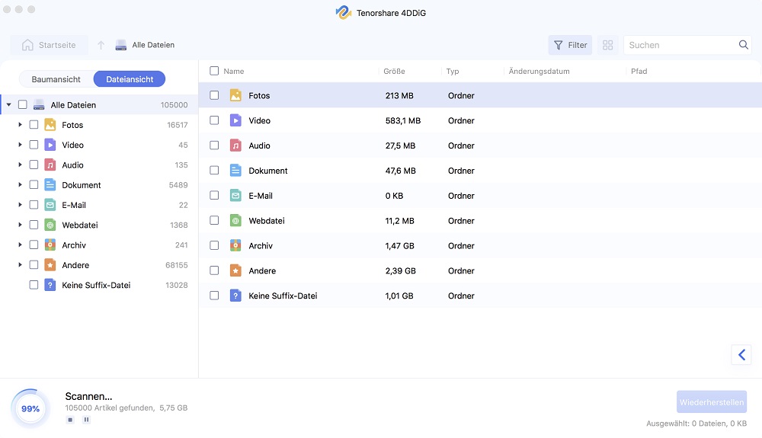Switch to Baumansicht tab
The image size is (762, 438).
click(56, 79)
